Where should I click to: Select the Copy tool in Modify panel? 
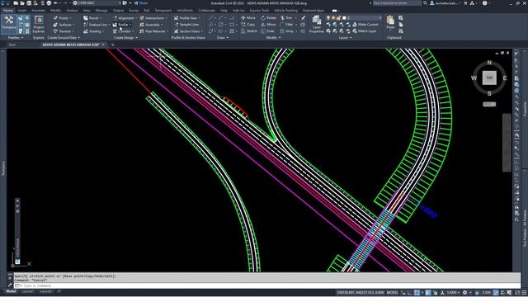[x=248, y=25]
